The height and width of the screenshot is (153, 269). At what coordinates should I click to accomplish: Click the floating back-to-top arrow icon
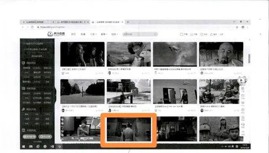(243, 132)
